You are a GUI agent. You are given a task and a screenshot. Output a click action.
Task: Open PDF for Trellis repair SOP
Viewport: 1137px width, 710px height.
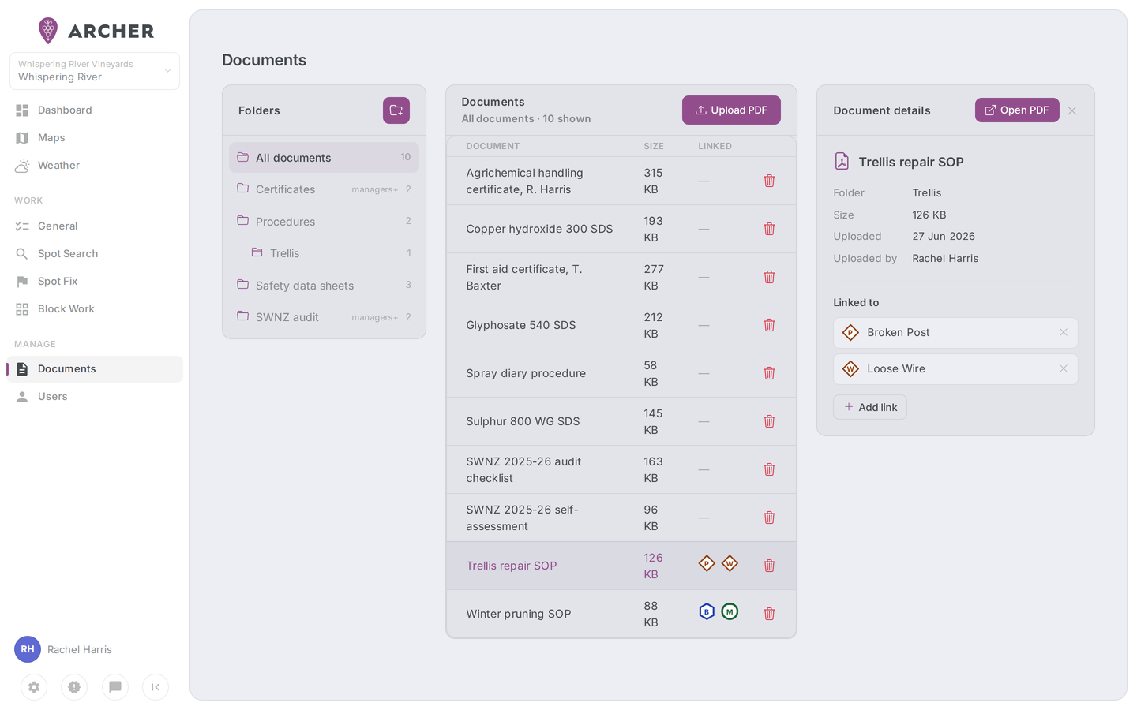[1017, 110]
